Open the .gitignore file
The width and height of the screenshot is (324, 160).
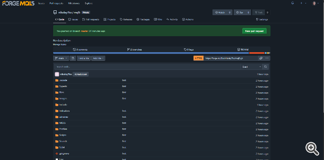coord(64,154)
